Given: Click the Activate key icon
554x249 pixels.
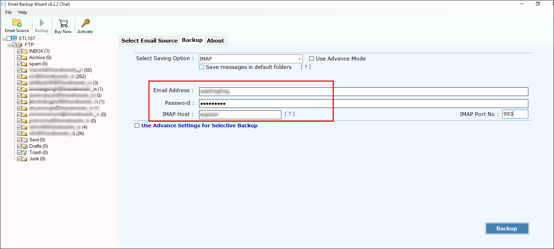Looking at the screenshot, I should [x=85, y=23].
